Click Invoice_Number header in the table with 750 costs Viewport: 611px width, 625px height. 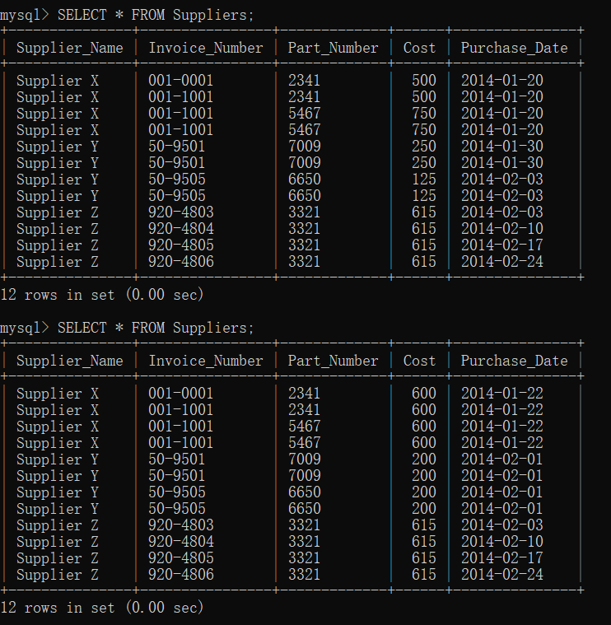coord(206,49)
